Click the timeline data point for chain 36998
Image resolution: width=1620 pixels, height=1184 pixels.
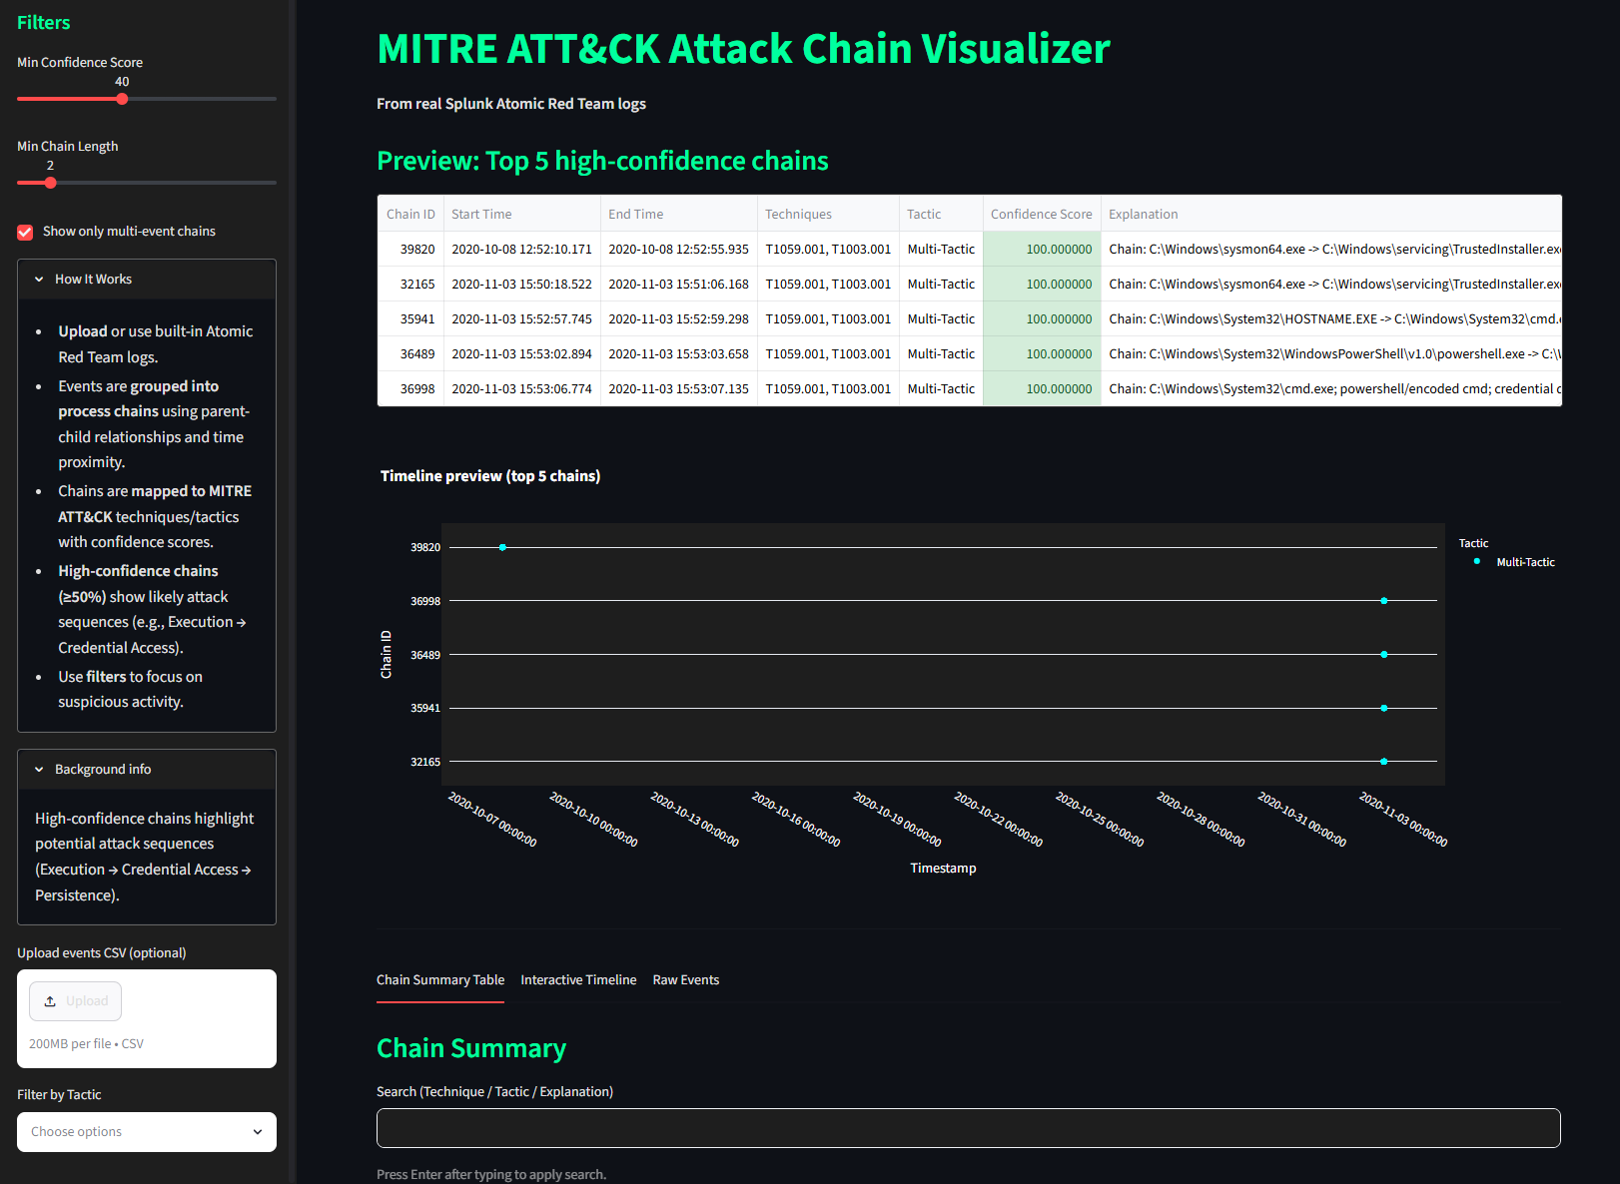coord(1383,601)
